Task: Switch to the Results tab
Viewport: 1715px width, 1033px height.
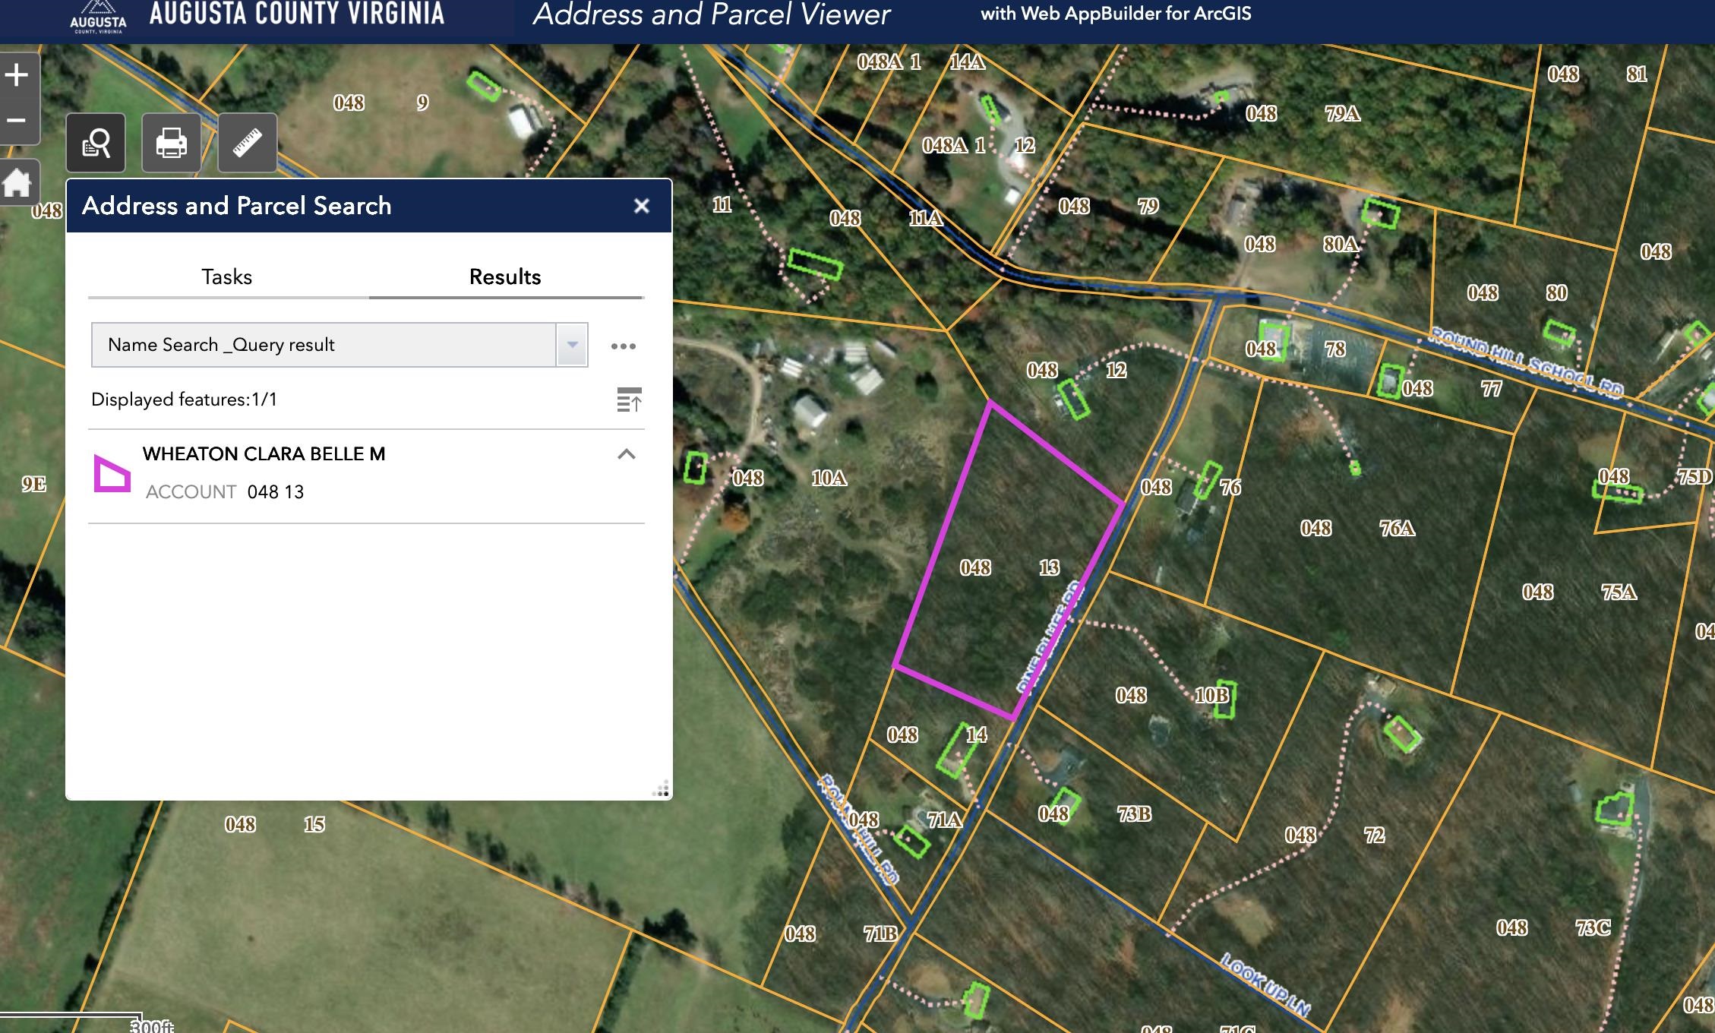Action: coord(504,276)
